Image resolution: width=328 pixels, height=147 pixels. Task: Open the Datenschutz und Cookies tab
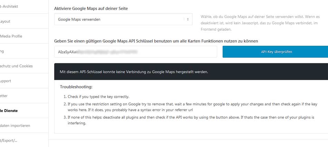click(24, 66)
